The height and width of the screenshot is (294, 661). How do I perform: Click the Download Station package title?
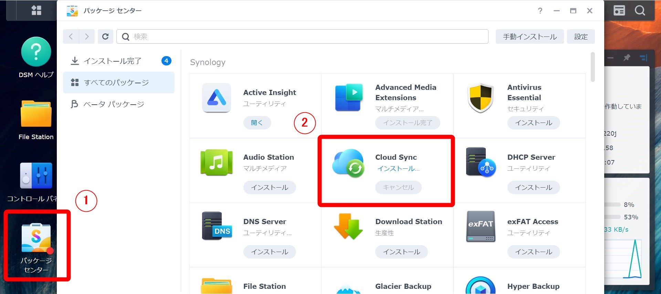(409, 221)
